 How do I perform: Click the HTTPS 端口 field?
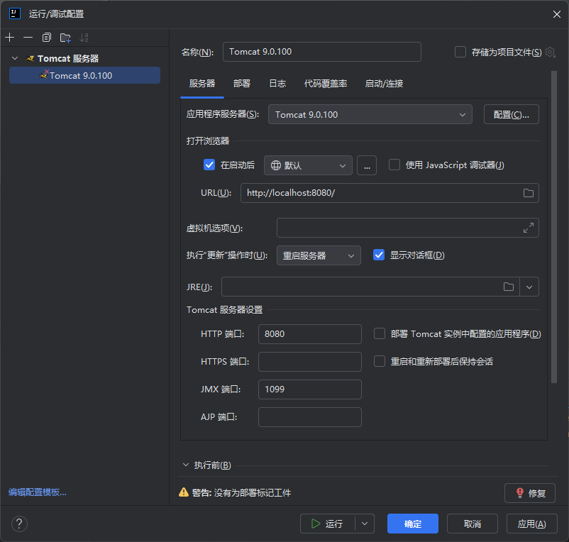tap(310, 362)
